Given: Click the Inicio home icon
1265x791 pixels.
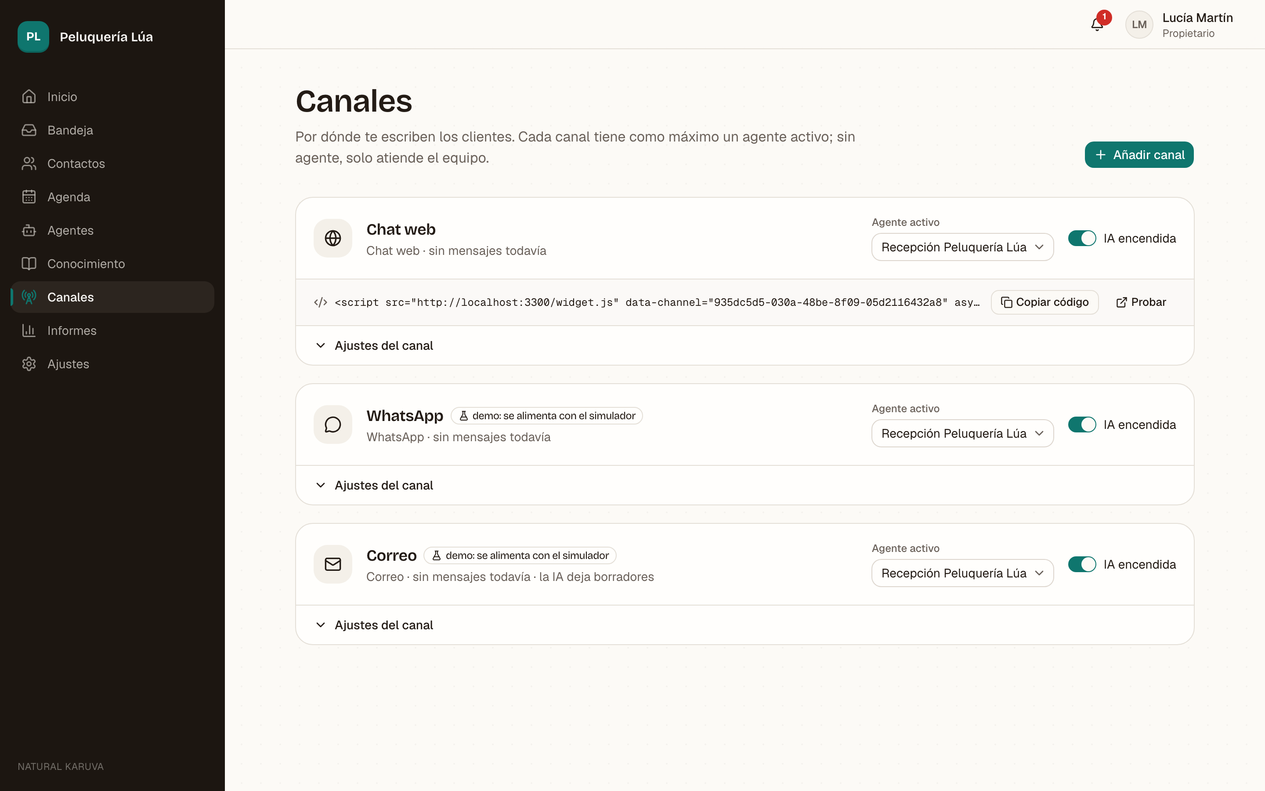Looking at the screenshot, I should tap(29, 97).
